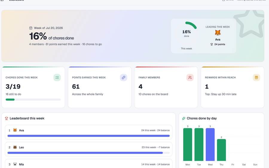Click the name Ava in leaderboard row 1

pos(22,130)
